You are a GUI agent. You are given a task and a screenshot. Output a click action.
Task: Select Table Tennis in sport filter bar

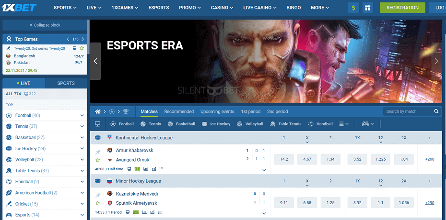coord(285,124)
